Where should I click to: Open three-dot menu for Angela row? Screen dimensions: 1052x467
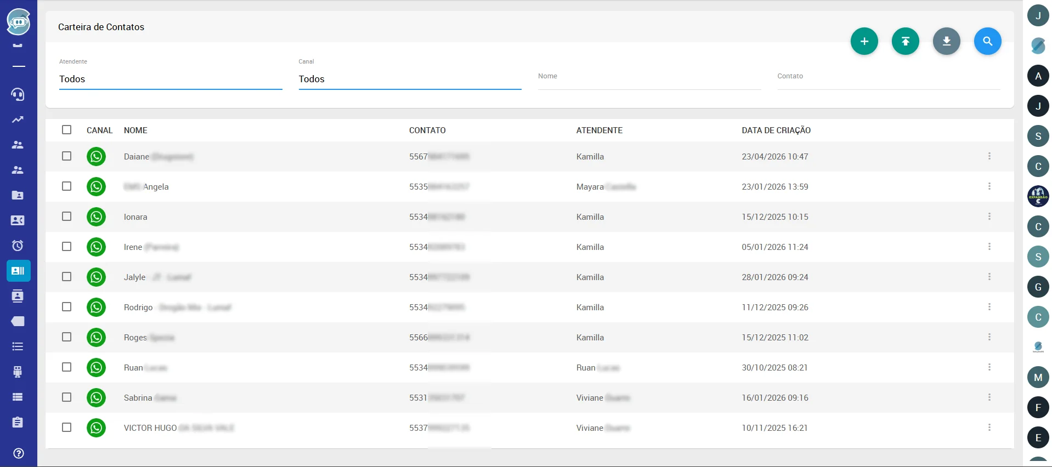coord(989,186)
